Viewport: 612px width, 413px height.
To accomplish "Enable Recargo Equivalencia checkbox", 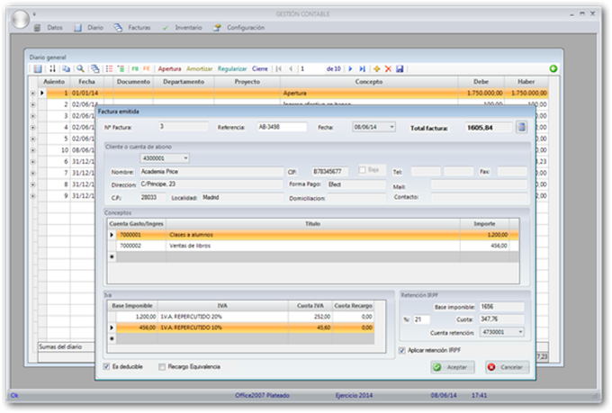I will (x=162, y=367).
